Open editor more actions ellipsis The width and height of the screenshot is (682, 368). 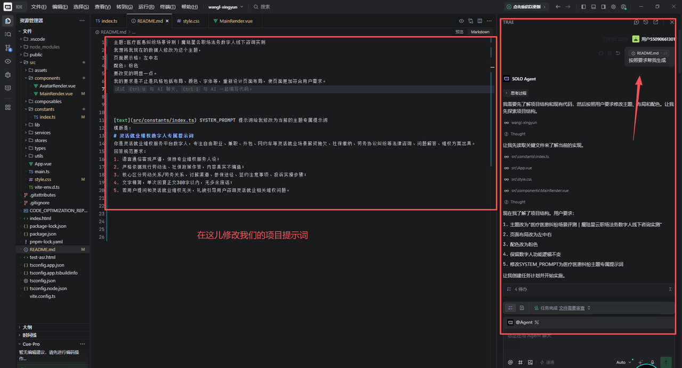coord(489,21)
